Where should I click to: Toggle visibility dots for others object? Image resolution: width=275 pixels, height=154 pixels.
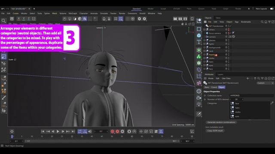tap(229, 30)
